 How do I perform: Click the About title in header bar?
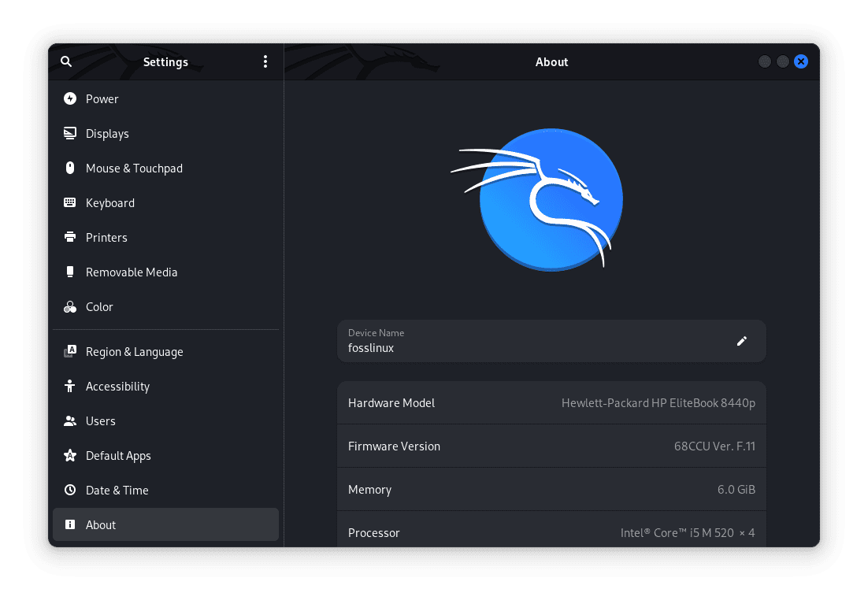(551, 62)
